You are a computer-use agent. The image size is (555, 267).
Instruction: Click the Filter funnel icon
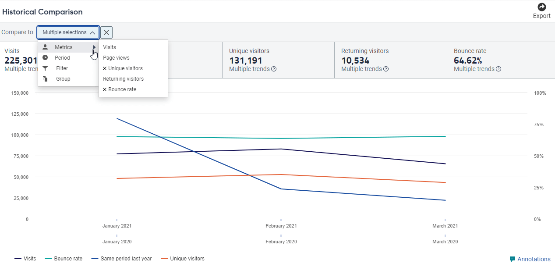(x=45, y=68)
